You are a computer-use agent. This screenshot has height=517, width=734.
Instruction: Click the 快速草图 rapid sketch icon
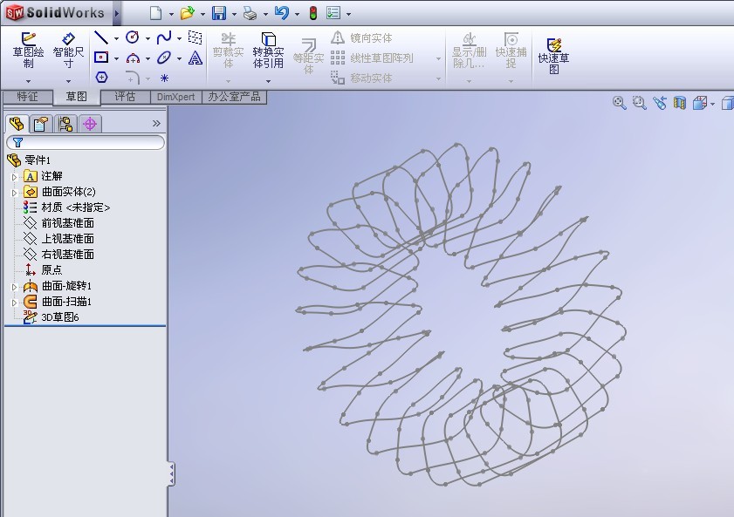coord(554,56)
